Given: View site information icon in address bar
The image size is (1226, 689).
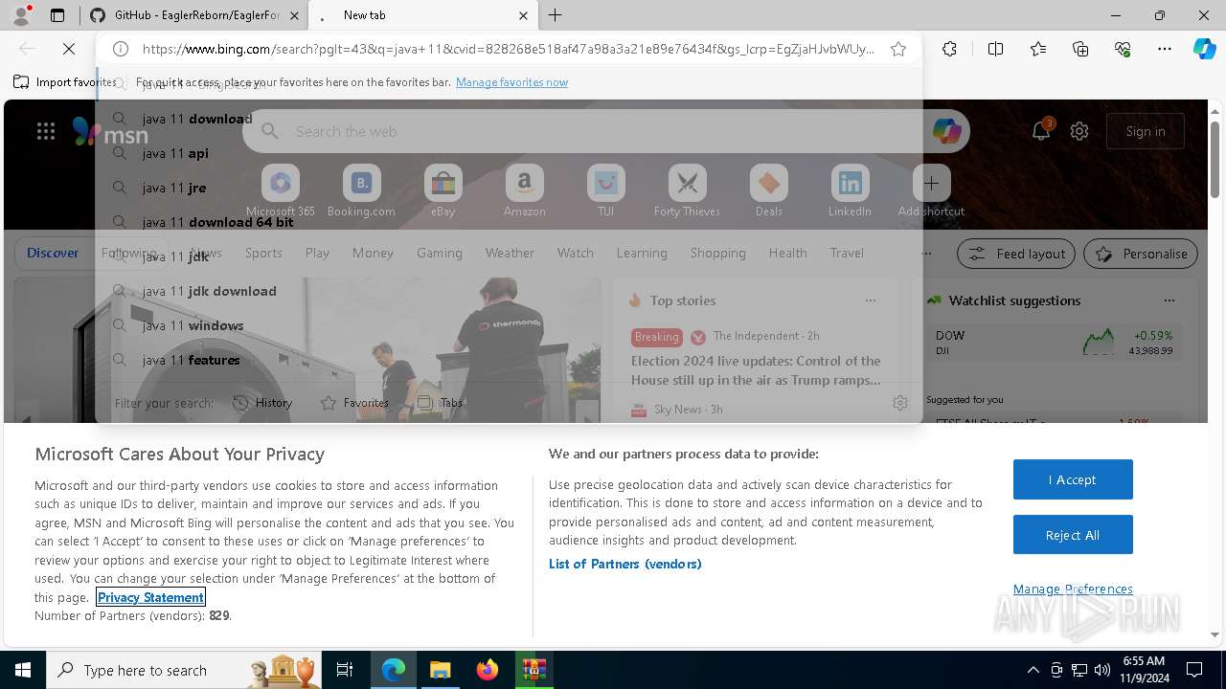Looking at the screenshot, I should click(121, 49).
